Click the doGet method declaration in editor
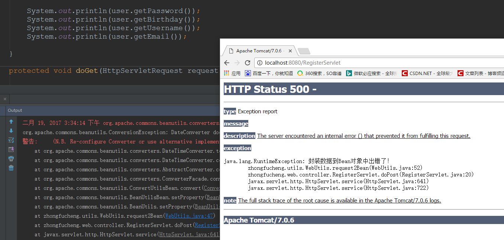 point(114,71)
